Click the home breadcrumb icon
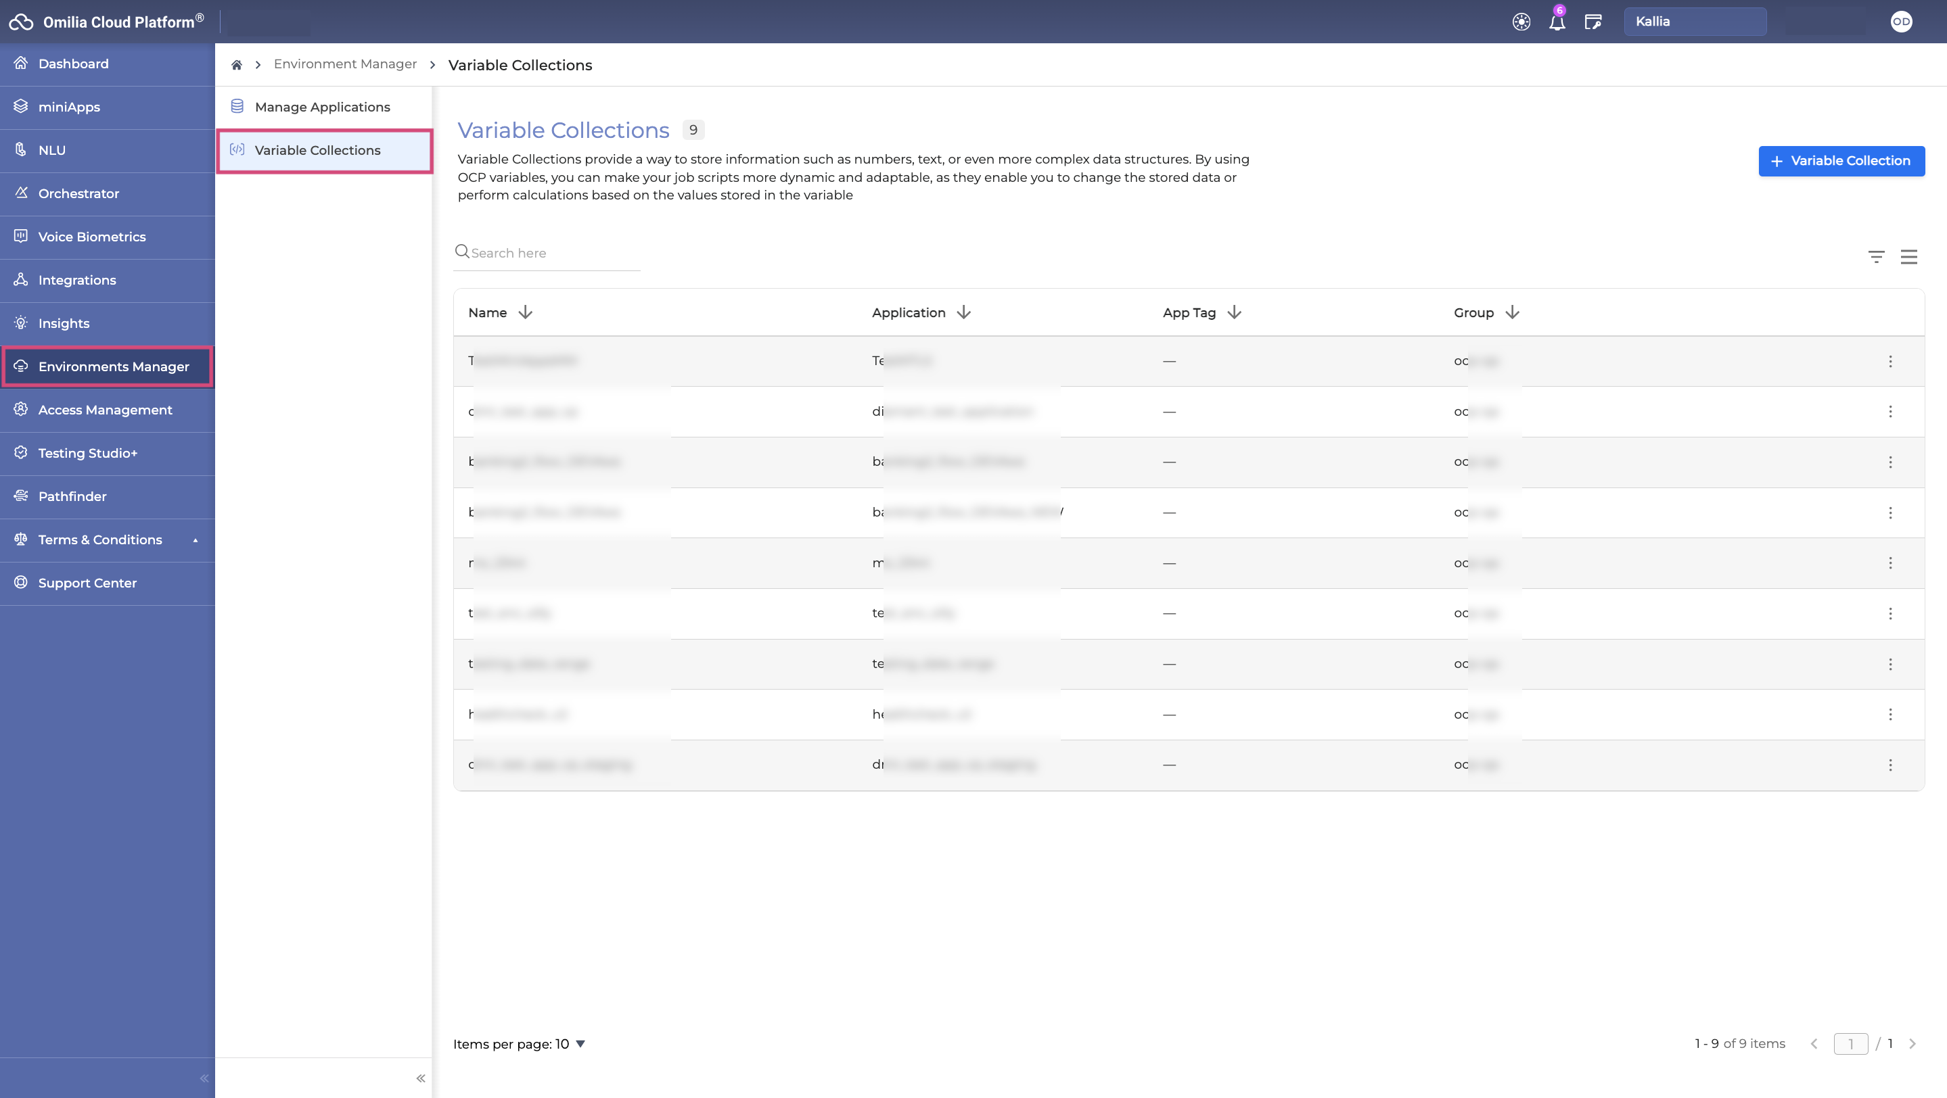 click(x=237, y=65)
